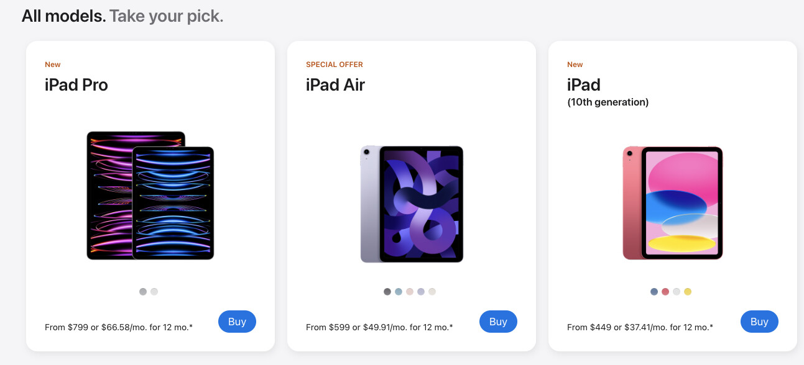Image resolution: width=804 pixels, height=365 pixels.
Task: View the pink iPad product image
Action: (x=673, y=203)
